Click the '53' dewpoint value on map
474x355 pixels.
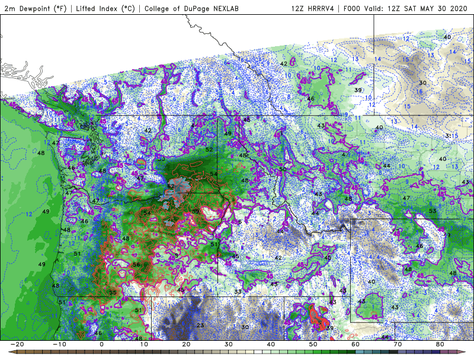tap(433, 211)
